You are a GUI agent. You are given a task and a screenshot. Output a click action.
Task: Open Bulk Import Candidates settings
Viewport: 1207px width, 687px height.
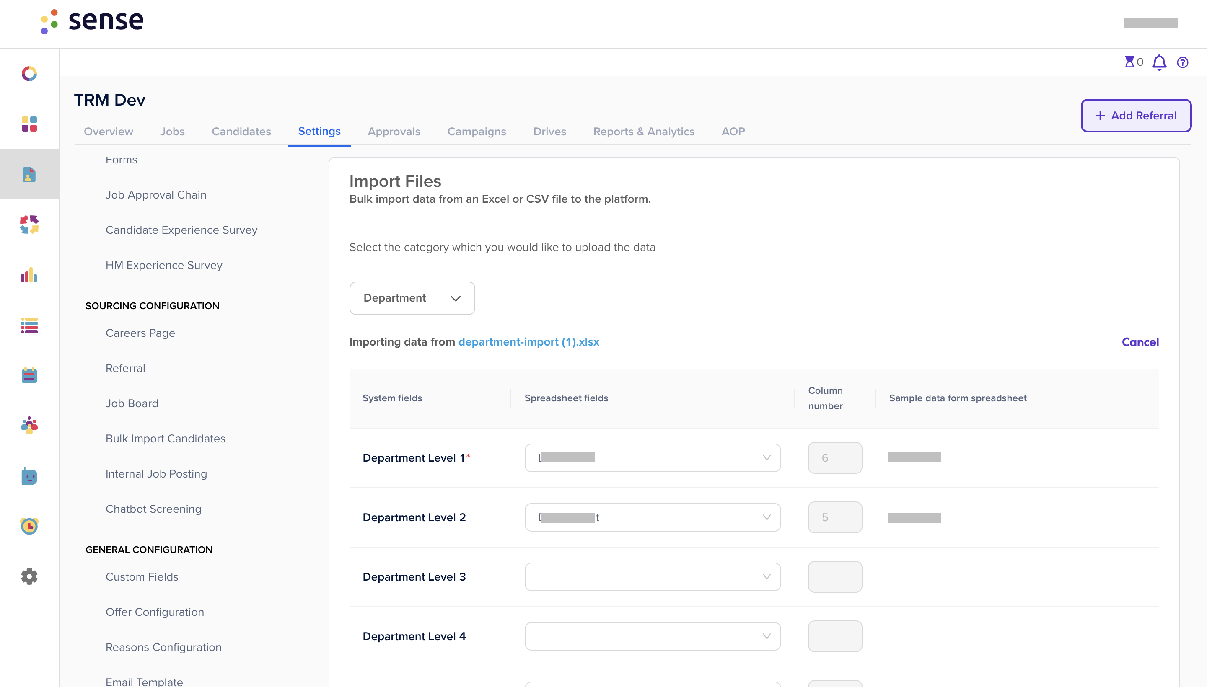point(166,439)
